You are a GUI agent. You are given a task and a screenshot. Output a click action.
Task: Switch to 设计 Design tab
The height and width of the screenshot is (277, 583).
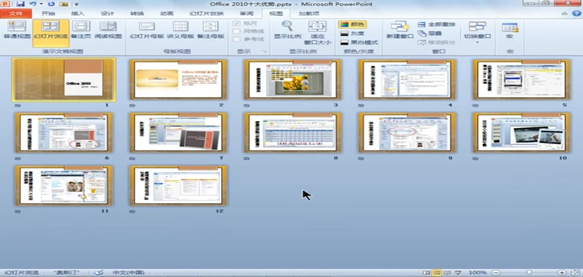(108, 13)
